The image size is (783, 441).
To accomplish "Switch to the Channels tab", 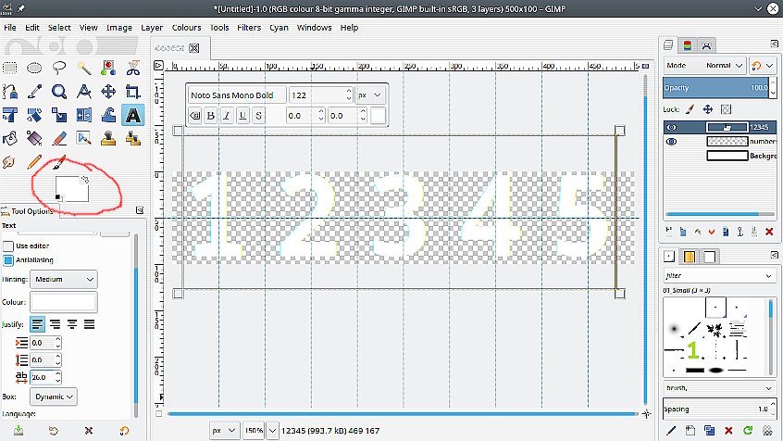I will (688, 45).
